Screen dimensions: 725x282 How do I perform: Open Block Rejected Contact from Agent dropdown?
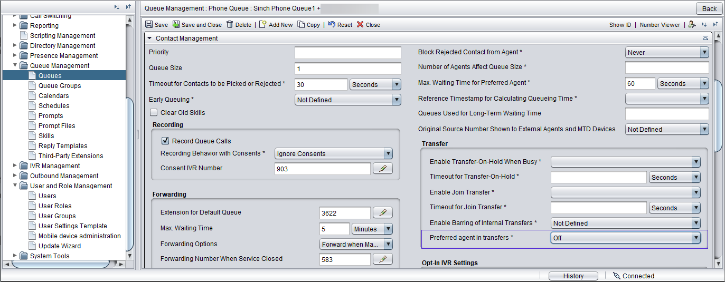pyautogui.click(x=667, y=53)
